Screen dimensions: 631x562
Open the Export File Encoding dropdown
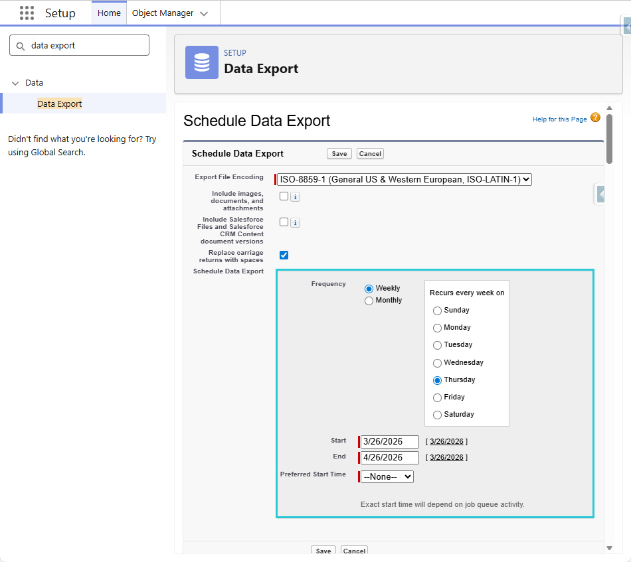click(x=405, y=179)
